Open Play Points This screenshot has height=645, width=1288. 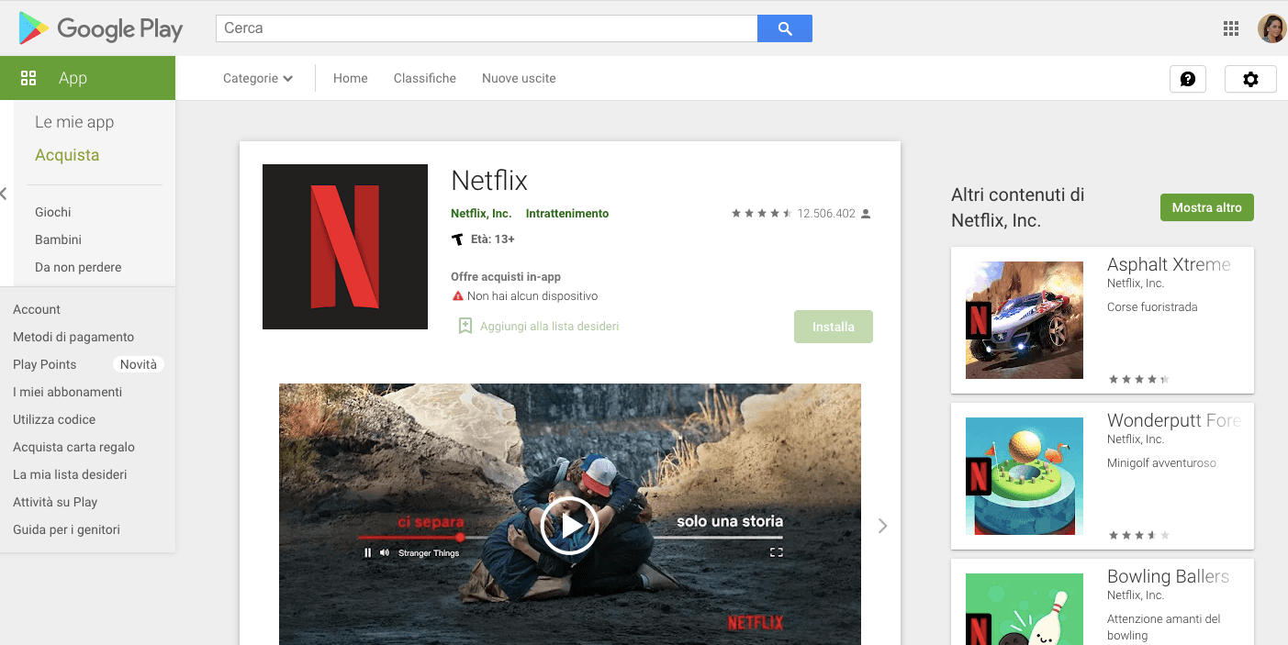click(x=45, y=364)
